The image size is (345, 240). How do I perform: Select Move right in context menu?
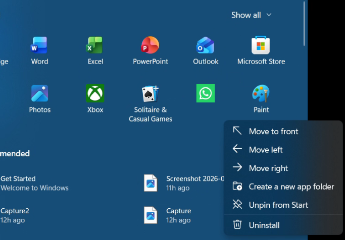tap(283, 168)
